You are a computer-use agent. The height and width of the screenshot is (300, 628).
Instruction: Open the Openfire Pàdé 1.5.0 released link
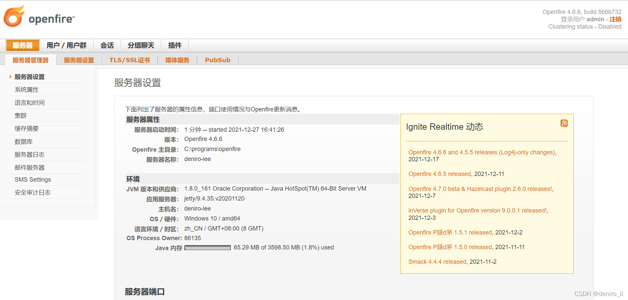[450, 247]
